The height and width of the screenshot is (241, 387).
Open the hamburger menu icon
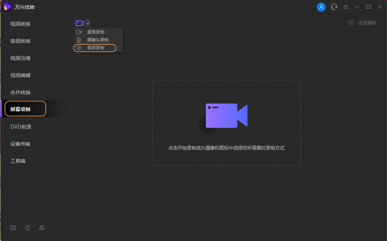[345, 7]
